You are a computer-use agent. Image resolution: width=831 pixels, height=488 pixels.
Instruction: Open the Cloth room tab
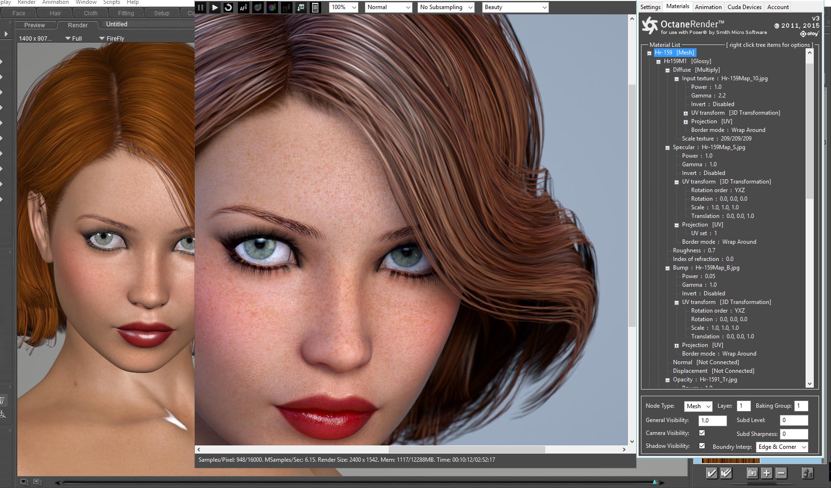[90, 13]
